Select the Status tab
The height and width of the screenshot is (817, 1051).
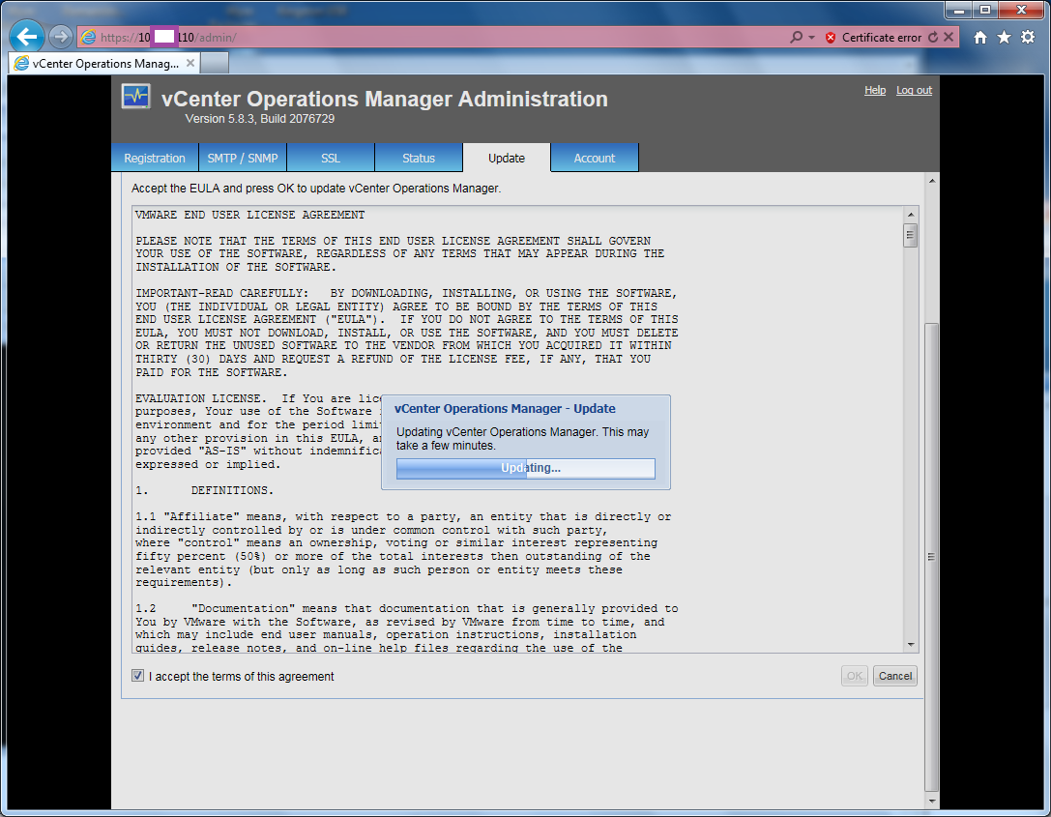pos(419,158)
